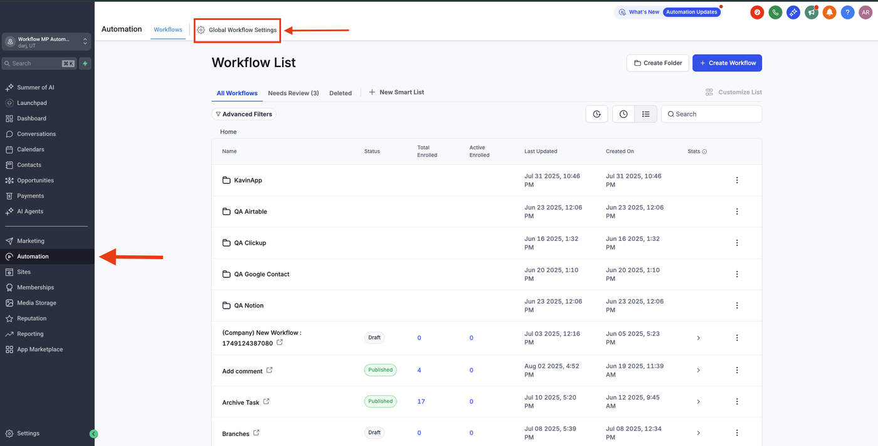This screenshot has height=446, width=878.
Task: Expand Advanced Filters
Action: pyautogui.click(x=244, y=114)
